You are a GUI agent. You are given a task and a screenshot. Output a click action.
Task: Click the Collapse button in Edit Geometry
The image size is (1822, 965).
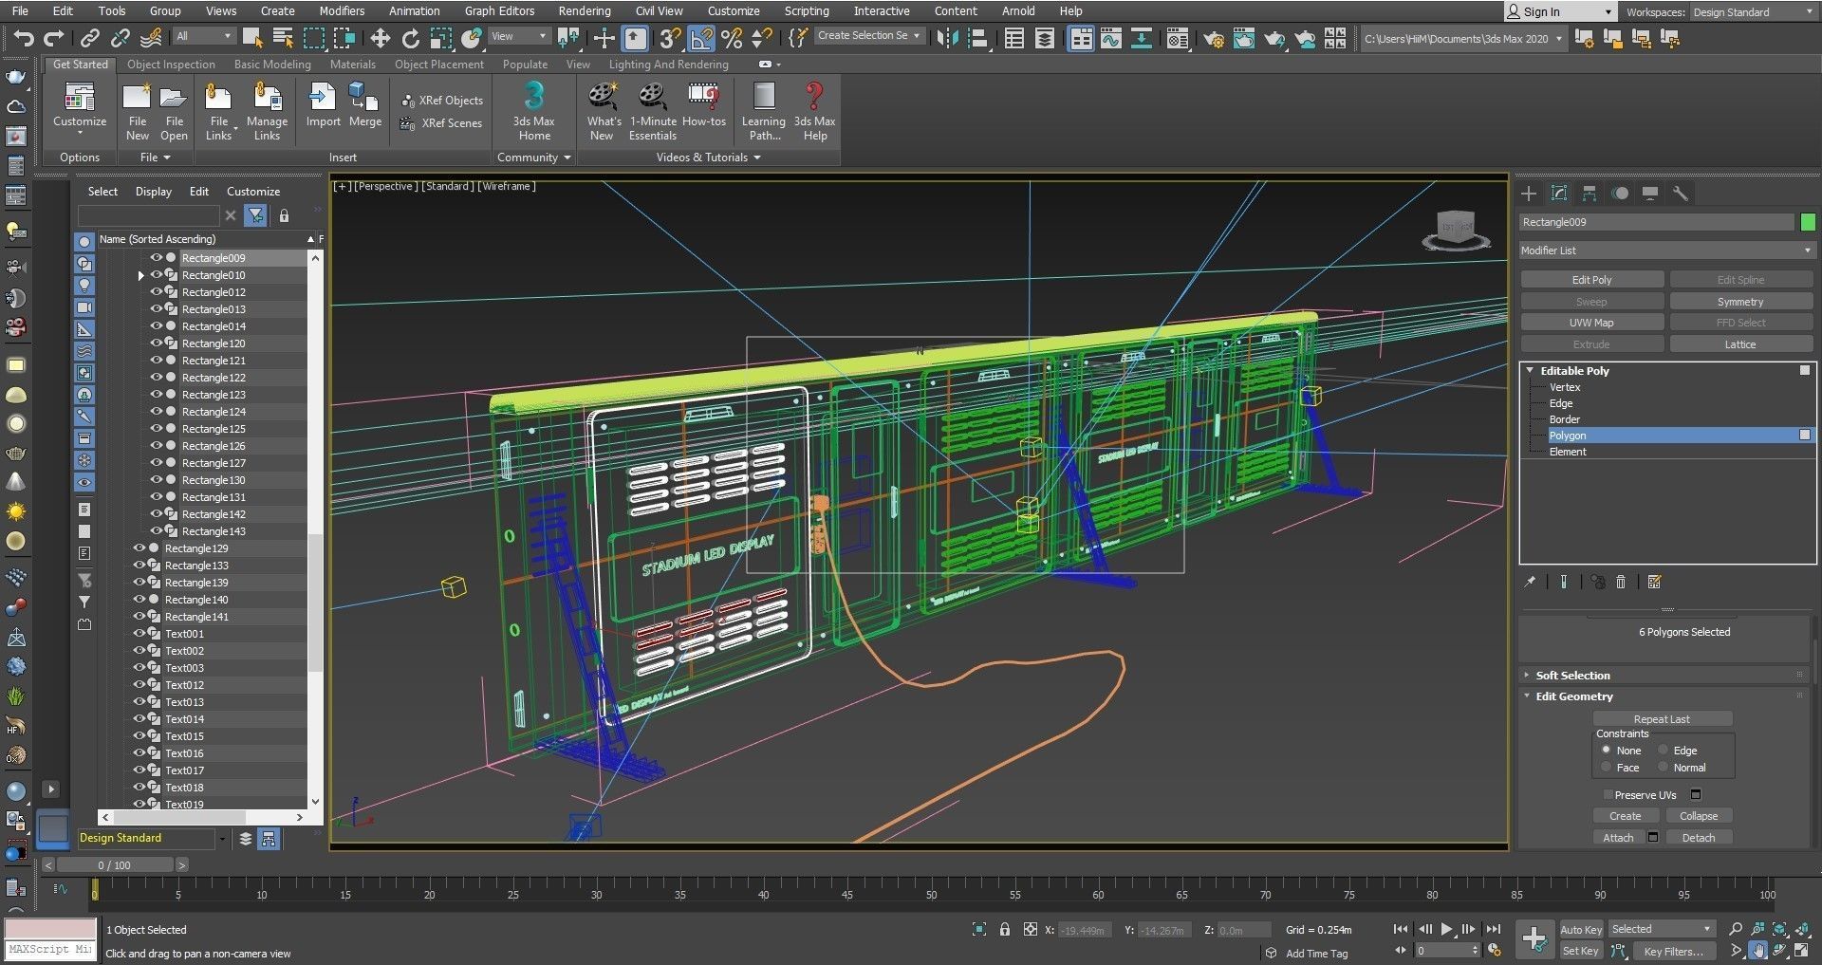pyautogui.click(x=1698, y=816)
